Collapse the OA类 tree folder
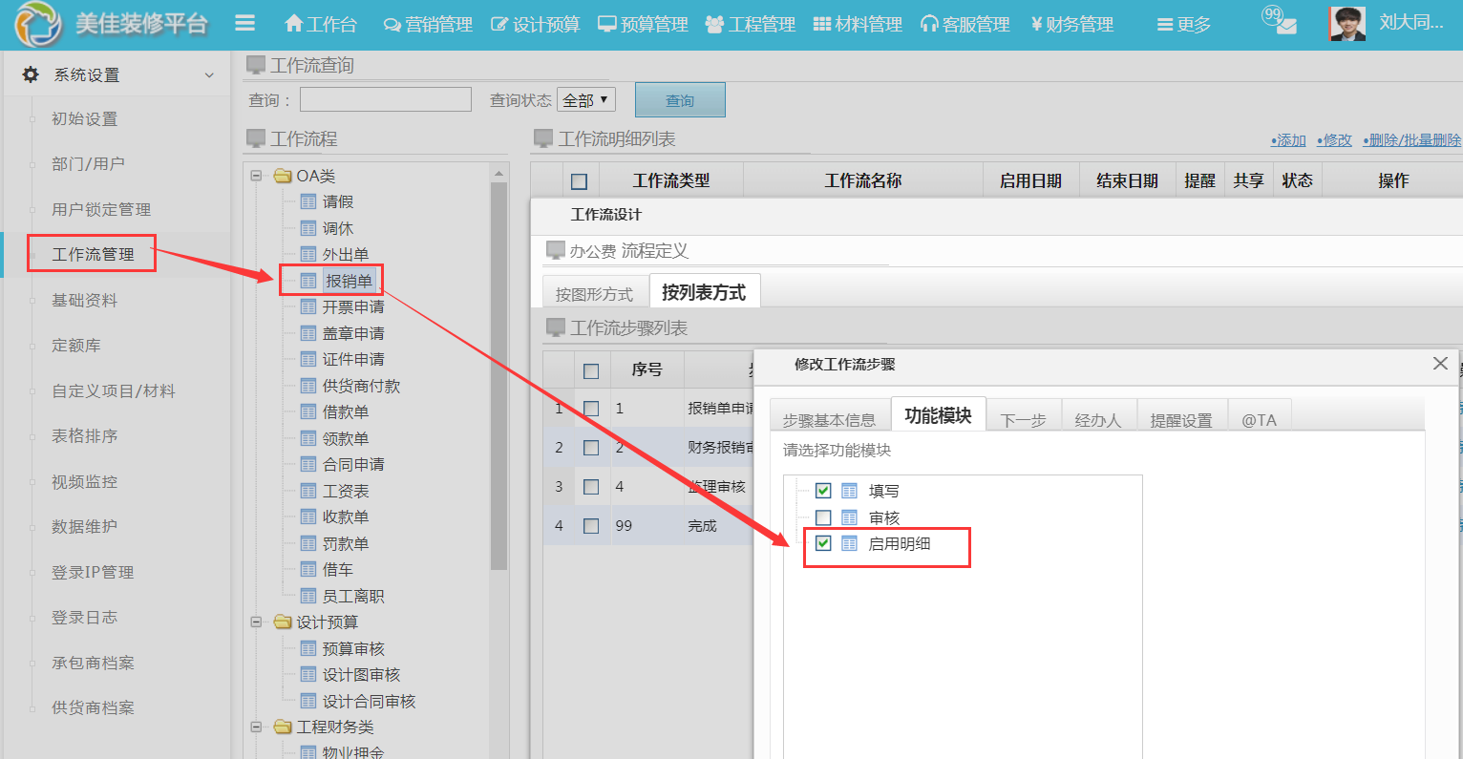 256,176
